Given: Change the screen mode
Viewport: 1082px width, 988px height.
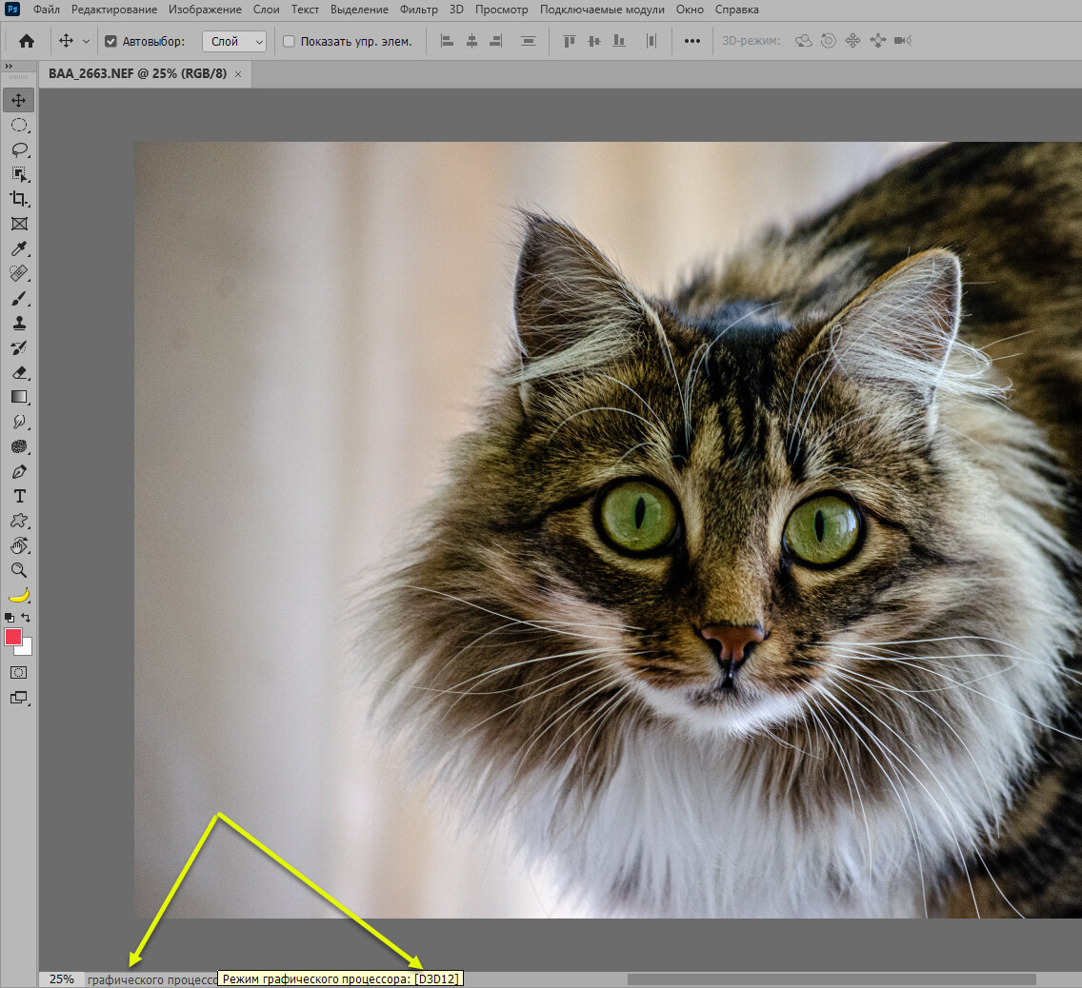Looking at the screenshot, I should pyautogui.click(x=19, y=698).
